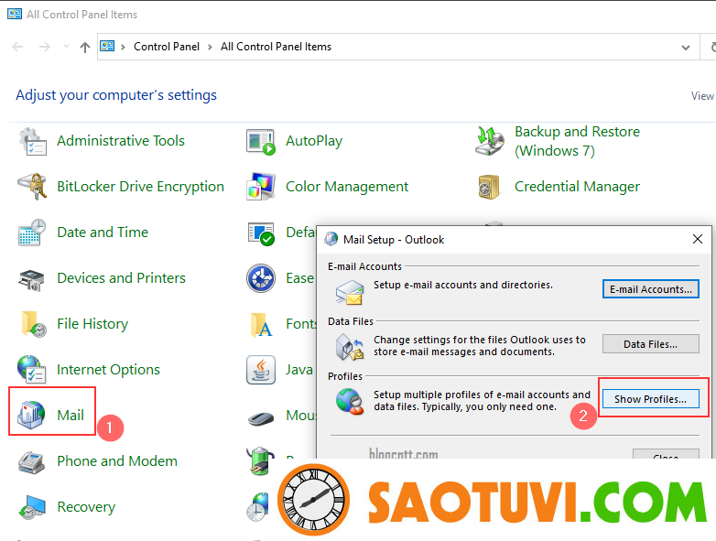The width and height of the screenshot is (716, 541).
Task: Click the window title icon of All Control Panel Items
Action: tap(14, 14)
